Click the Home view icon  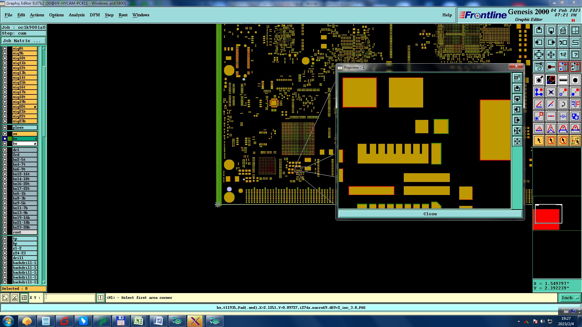coord(563,30)
